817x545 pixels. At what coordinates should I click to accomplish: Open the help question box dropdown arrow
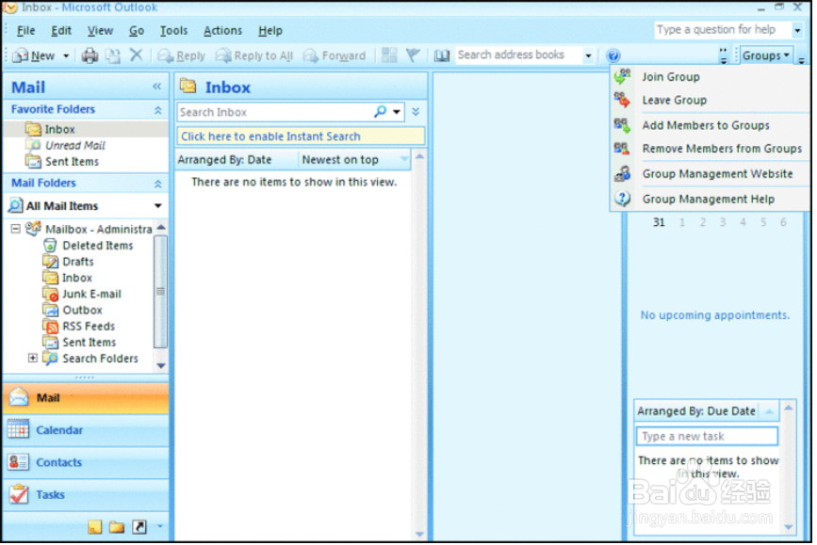[x=796, y=30]
